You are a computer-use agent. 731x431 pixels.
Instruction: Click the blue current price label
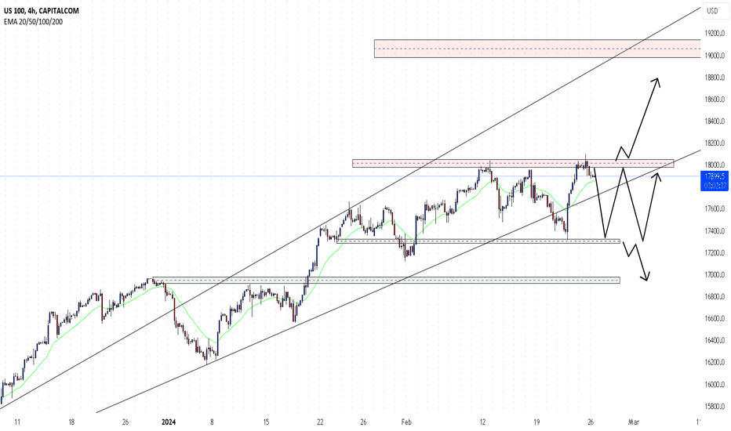pos(713,181)
